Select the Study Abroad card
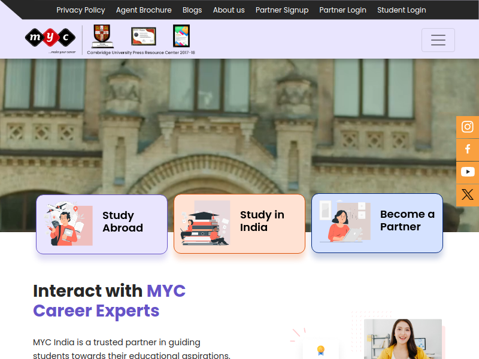This screenshot has width=479, height=359. [102, 224]
